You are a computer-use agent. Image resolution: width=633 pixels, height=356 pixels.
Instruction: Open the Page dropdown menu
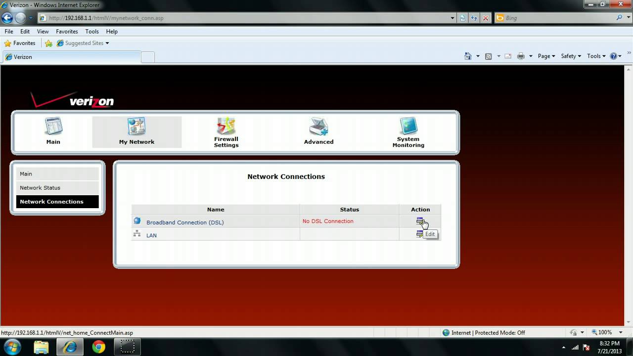546,56
